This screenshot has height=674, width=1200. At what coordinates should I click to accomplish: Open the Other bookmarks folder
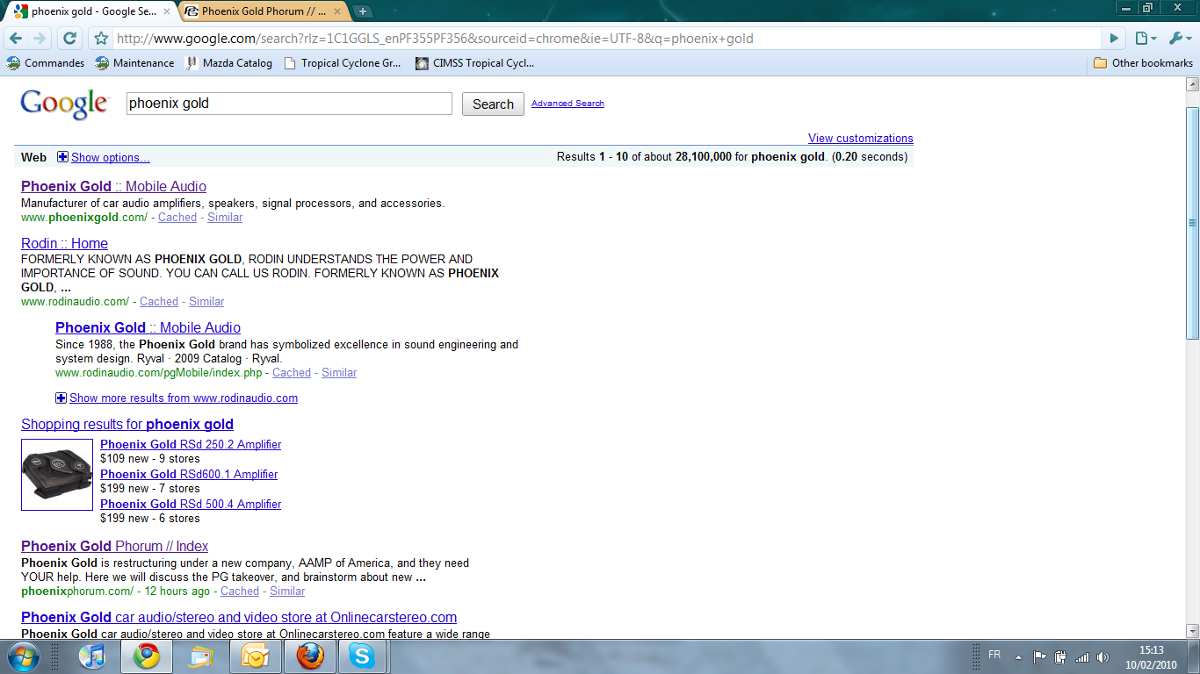click(x=1143, y=63)
